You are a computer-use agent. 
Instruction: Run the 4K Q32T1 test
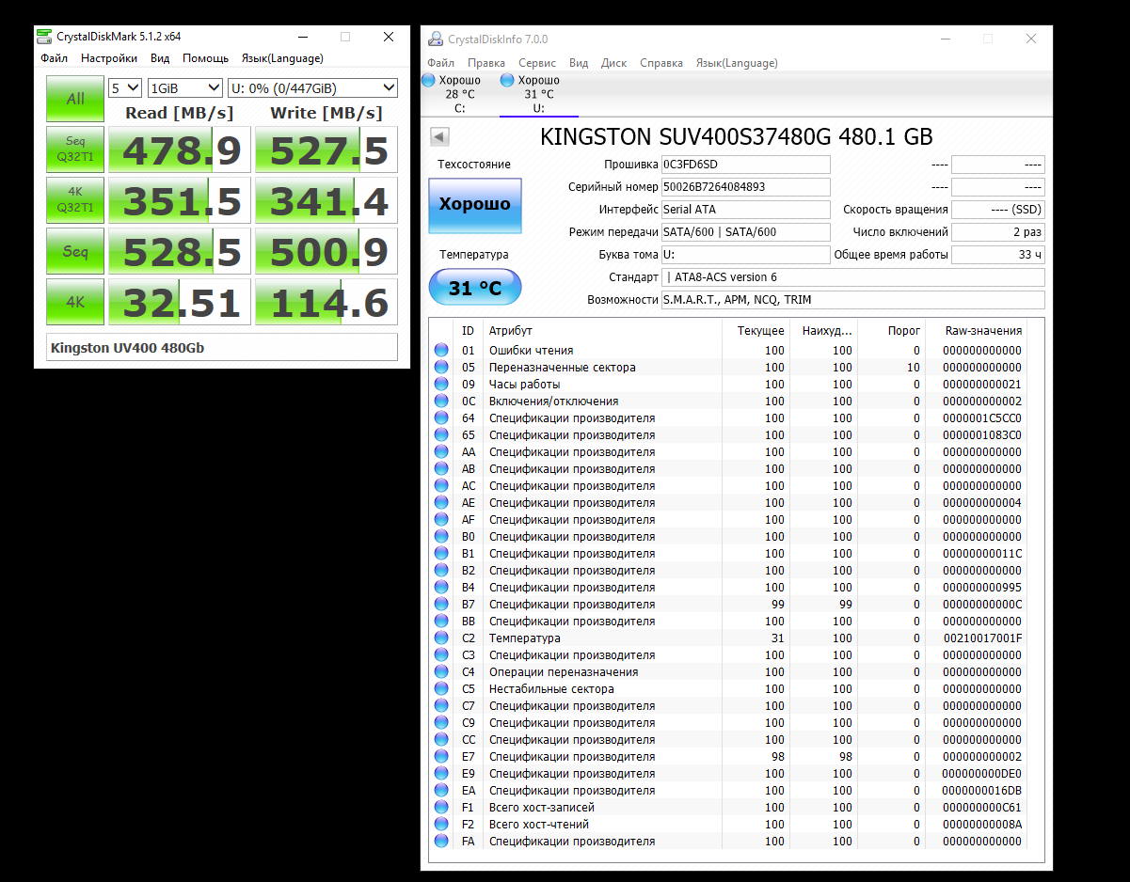tap(75, 200)
